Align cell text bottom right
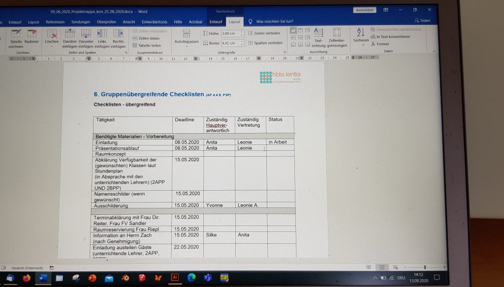Viewport: 504px width, 287px height. click(307, 45)
